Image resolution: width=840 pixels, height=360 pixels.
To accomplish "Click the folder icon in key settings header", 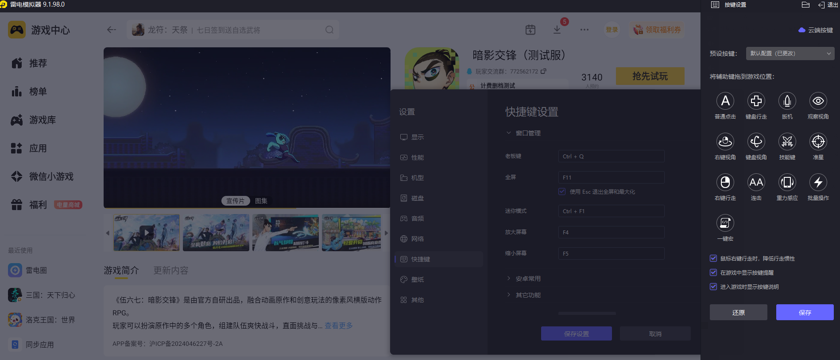I will [x=806, y=5].
